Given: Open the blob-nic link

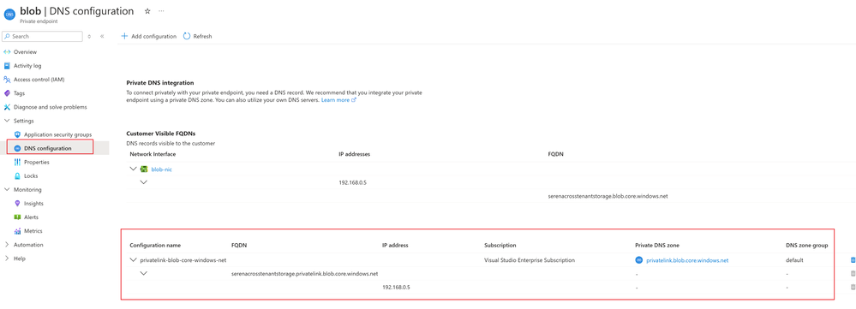Looking at the screenshot, I should point(162,169).
